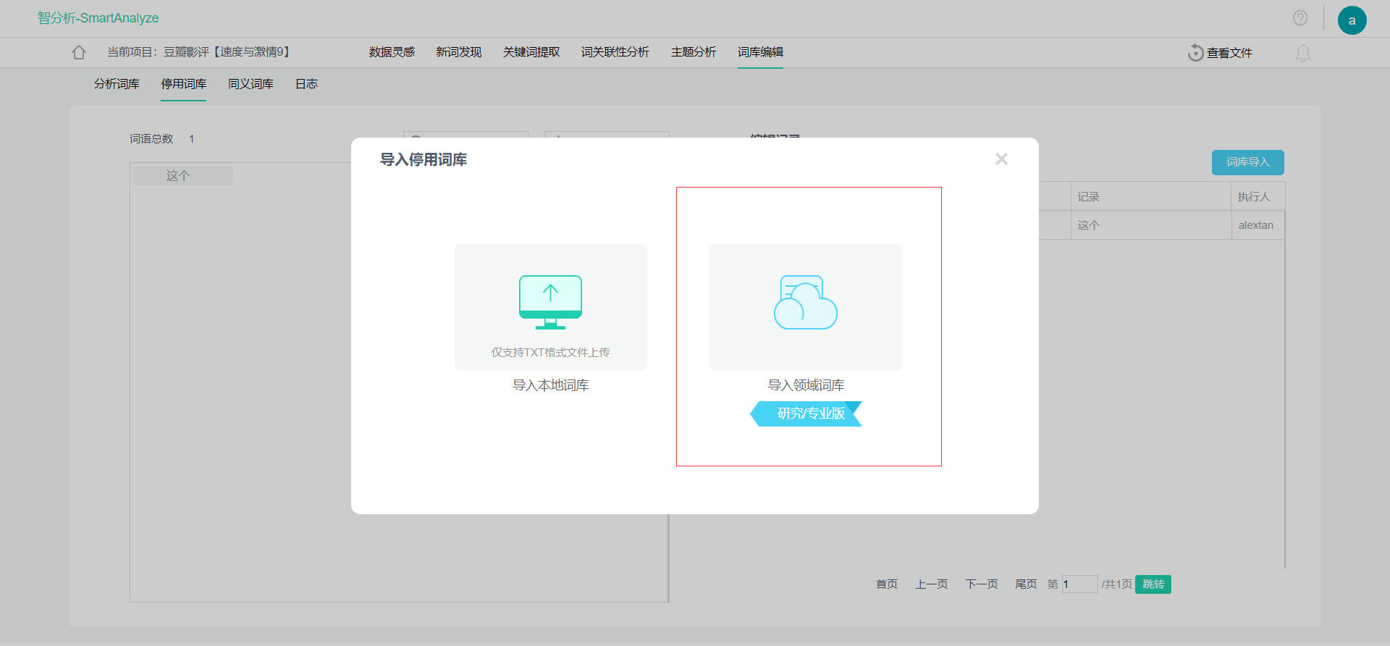Open the user avatar 'a' menu
This screenshot has height=646, width=1390.
[1352, 20]
